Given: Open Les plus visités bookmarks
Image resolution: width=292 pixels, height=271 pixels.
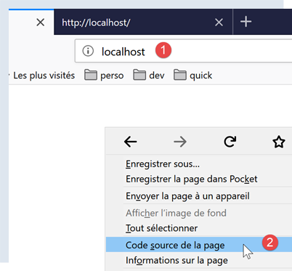Looking at the screenshot, I should point(44,76).
